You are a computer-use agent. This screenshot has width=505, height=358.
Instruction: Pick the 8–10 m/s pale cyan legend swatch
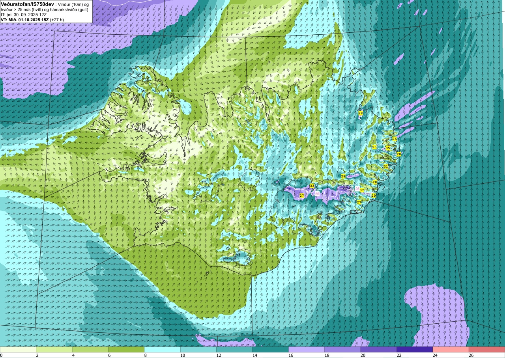click(x=163, y=349)
